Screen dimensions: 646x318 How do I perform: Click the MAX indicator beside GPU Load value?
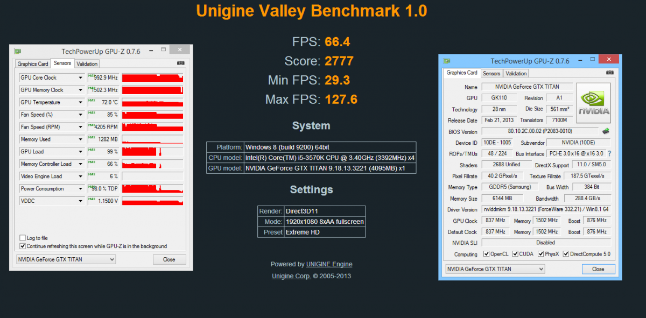point(92,151)
